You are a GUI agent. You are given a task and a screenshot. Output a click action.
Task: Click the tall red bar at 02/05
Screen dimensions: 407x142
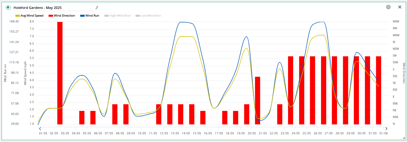60,73
